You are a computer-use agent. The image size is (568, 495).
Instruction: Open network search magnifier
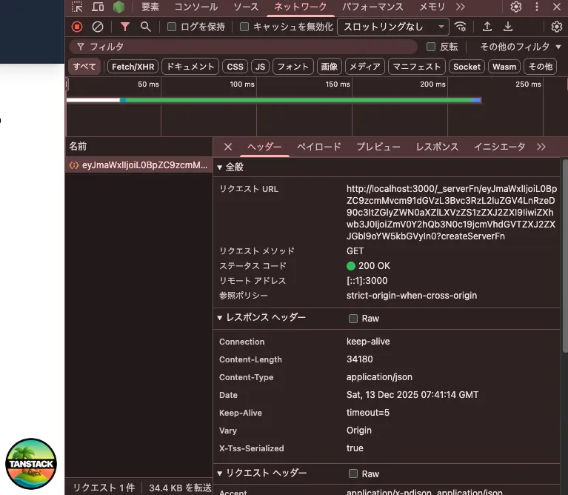pos(145,27)
